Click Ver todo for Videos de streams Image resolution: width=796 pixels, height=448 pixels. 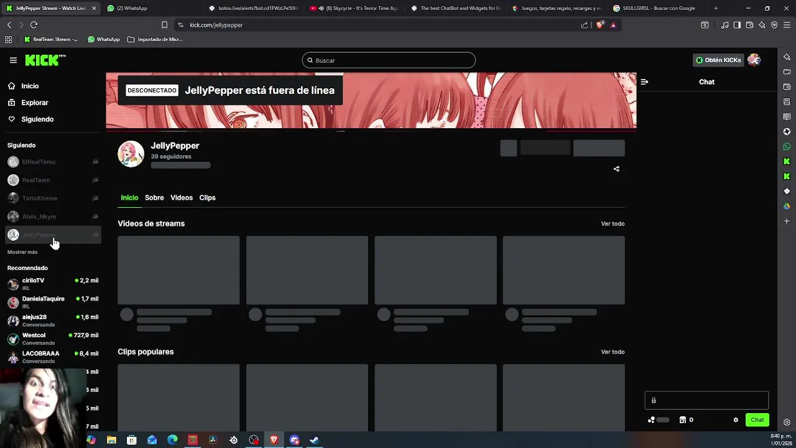coord(613,223)
